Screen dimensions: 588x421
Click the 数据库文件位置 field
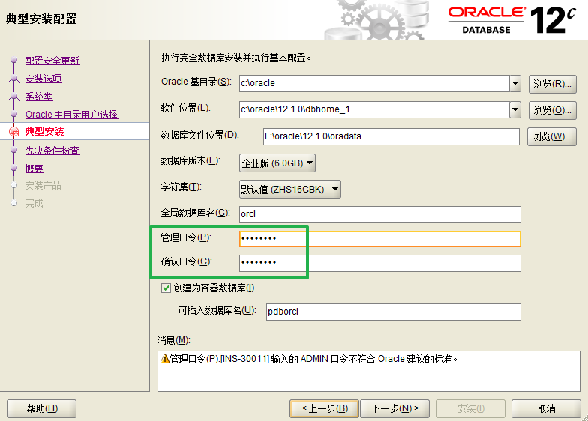[391, 136]
